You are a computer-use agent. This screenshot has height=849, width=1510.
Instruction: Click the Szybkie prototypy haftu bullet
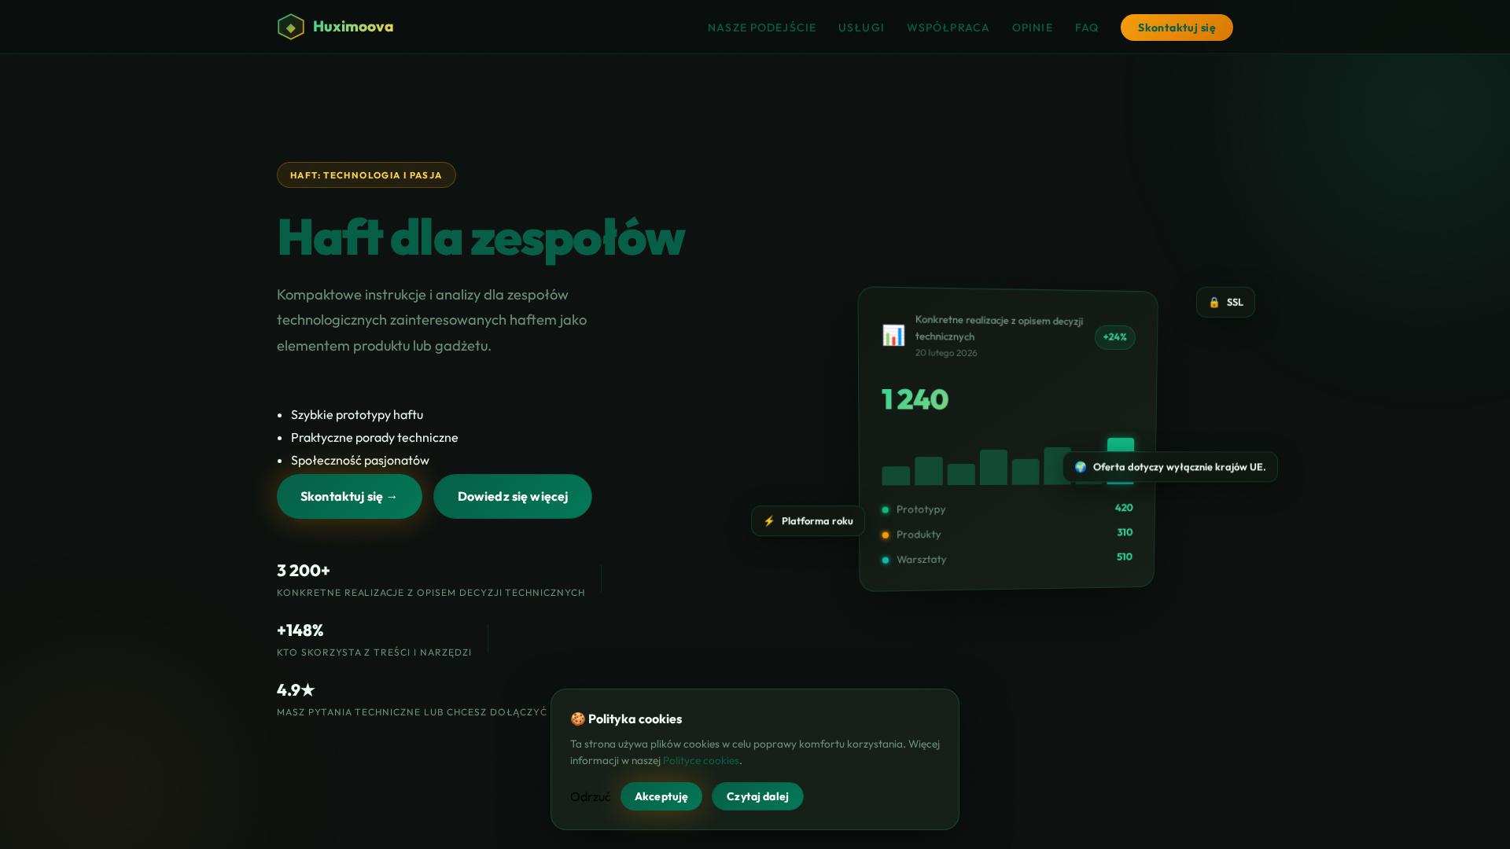pyautogui.click(x=357, y=414)
